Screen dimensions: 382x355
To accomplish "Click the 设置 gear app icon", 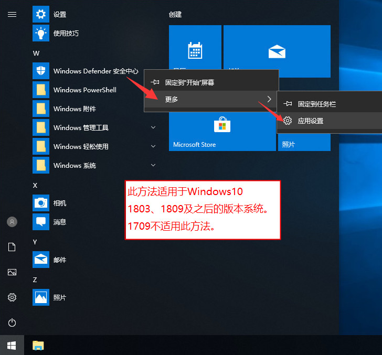I will tap(41, 14).
